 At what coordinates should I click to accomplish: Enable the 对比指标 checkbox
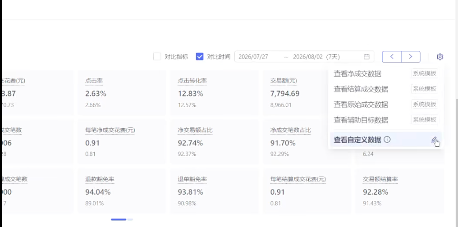coord(157,57)
